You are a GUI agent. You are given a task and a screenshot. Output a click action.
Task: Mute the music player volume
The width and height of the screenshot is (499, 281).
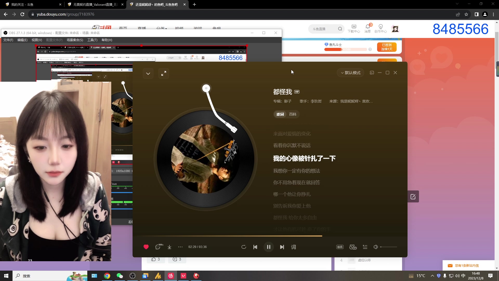[x=376, y=247]
